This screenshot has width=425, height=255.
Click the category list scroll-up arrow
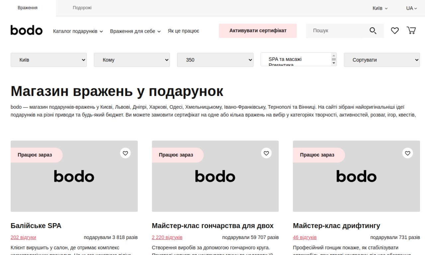tap(334, 56)
